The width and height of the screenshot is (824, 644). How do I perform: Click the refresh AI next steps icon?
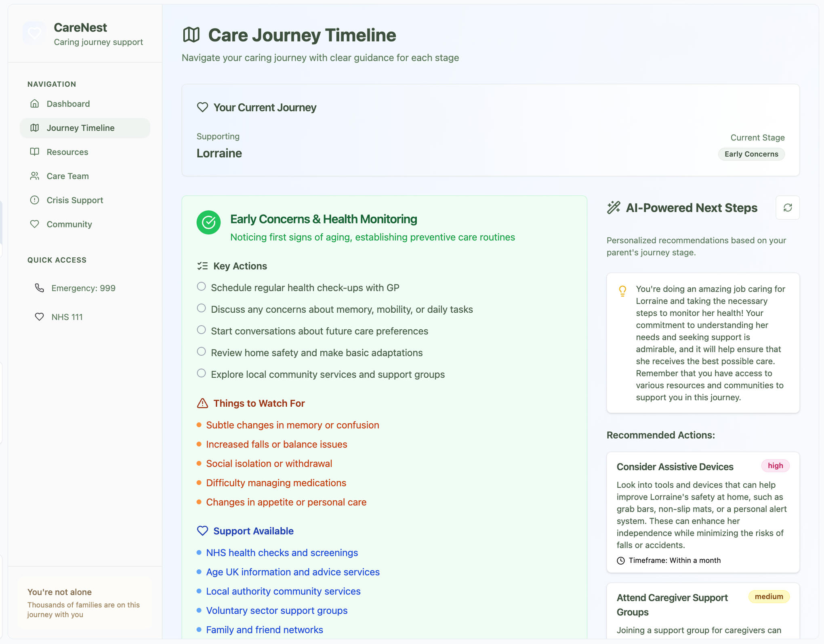787,208
